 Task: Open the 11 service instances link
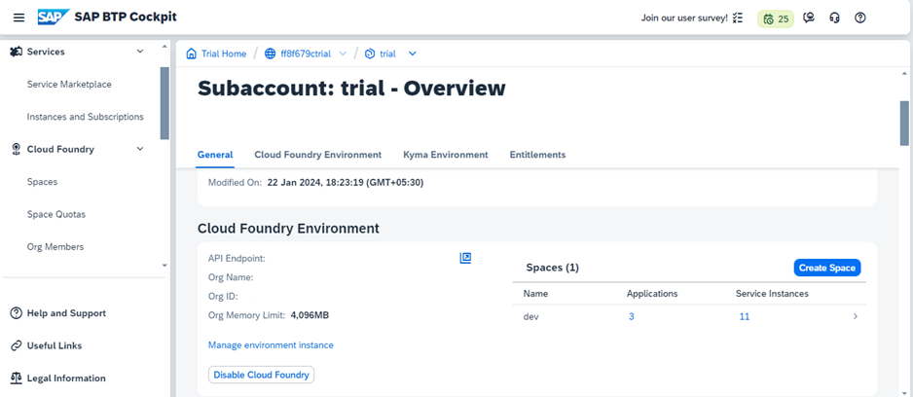coord(745,316)
